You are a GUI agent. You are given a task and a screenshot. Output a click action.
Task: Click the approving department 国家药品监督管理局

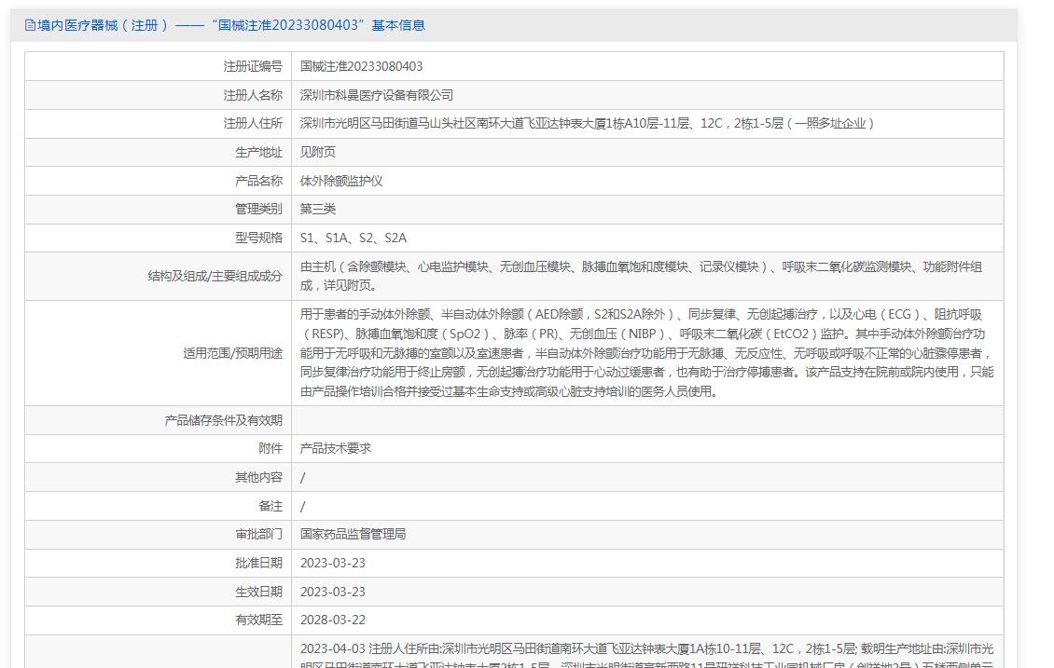[x=353, y=534]
